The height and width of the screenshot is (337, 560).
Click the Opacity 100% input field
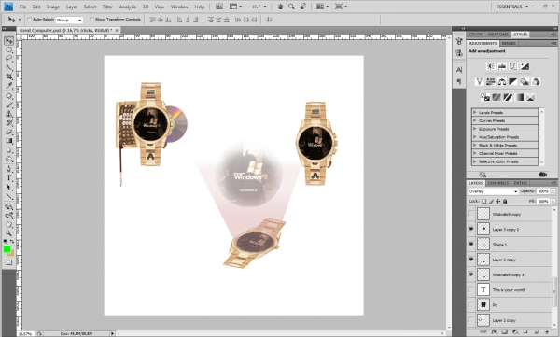pyautogui.click(x=543, y=191)
